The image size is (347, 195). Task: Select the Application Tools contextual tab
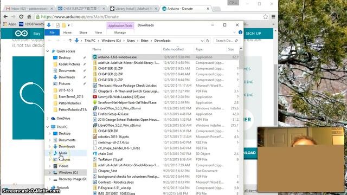click(120, 25)
